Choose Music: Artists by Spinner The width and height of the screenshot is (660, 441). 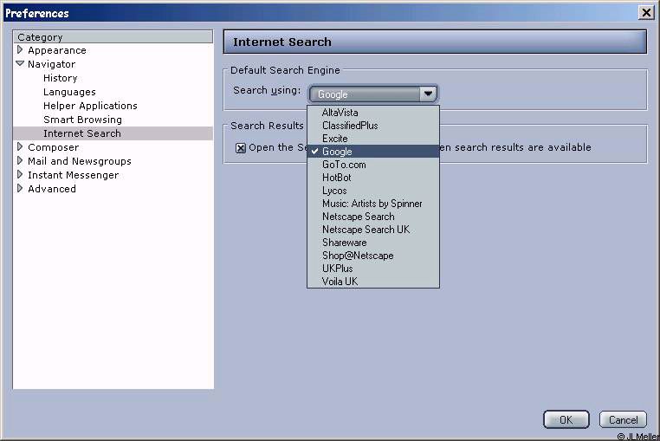pos(373,204)
